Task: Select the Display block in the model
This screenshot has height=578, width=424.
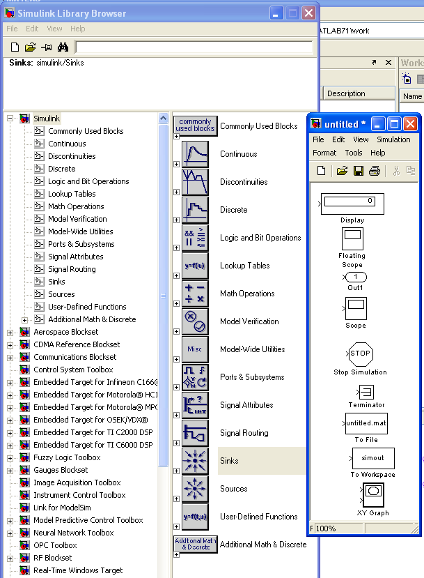Action: [352, 204]
